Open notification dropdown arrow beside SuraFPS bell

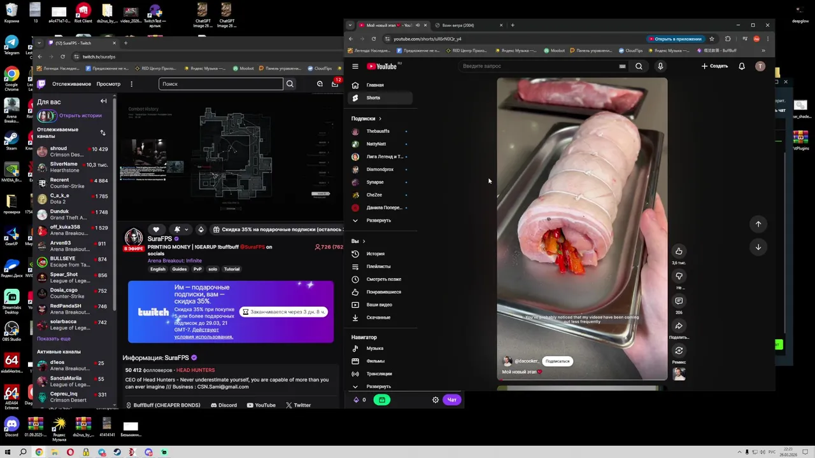(x=186, y=230)
